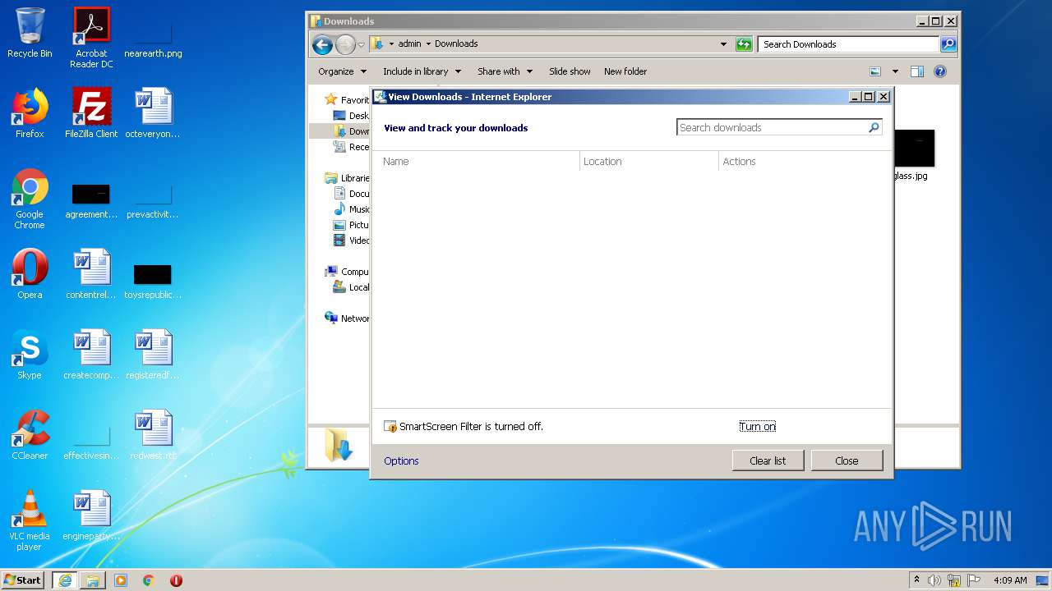Open Google Chrome desktop shortcut

click(30, 199)
